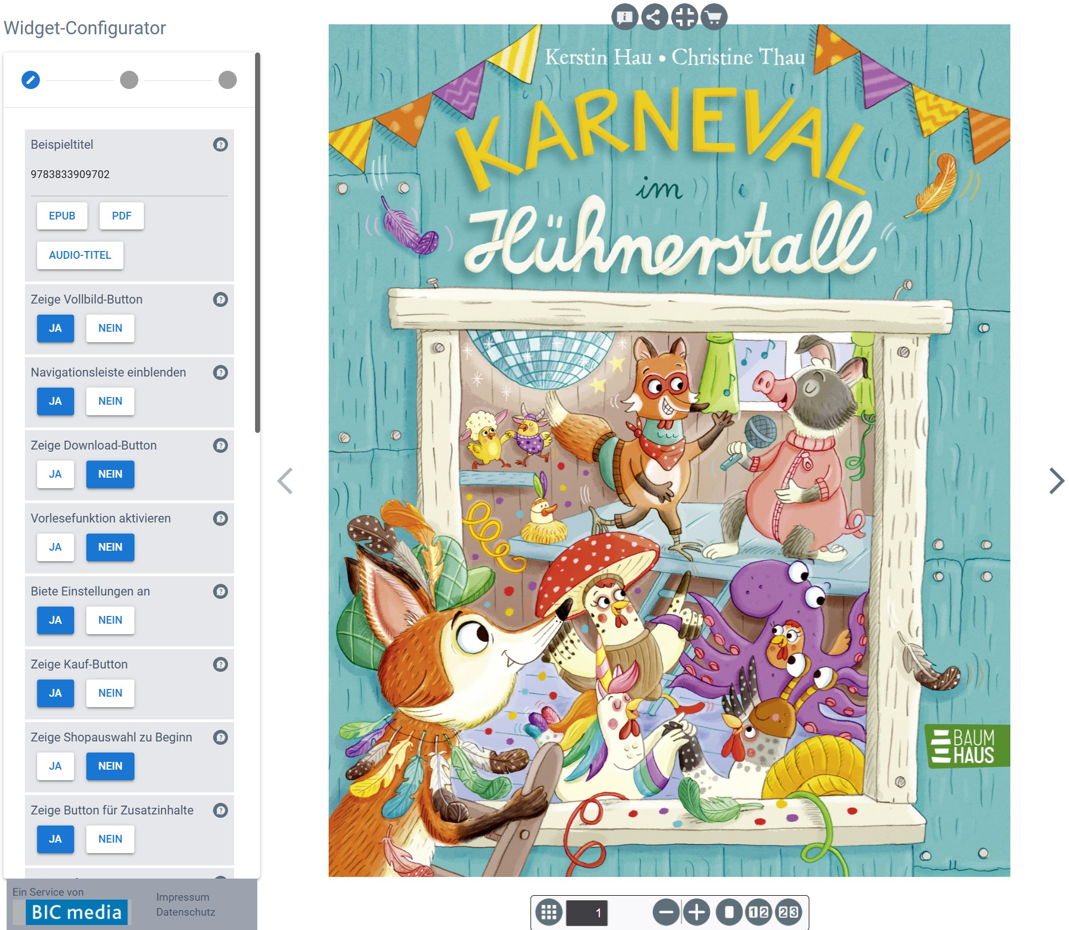Click the page number input field
The height and width of the screenshot is (930, 1069).
point(587,913)
